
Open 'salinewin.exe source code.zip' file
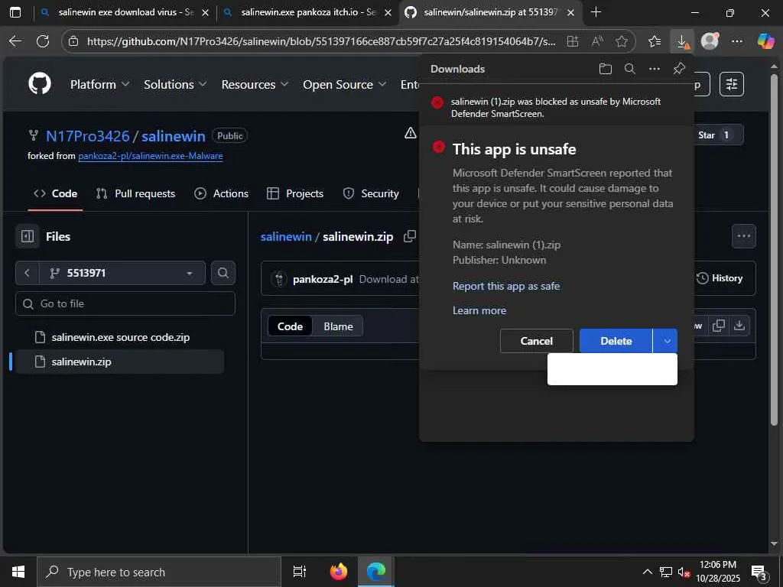(x=120, y=337)
